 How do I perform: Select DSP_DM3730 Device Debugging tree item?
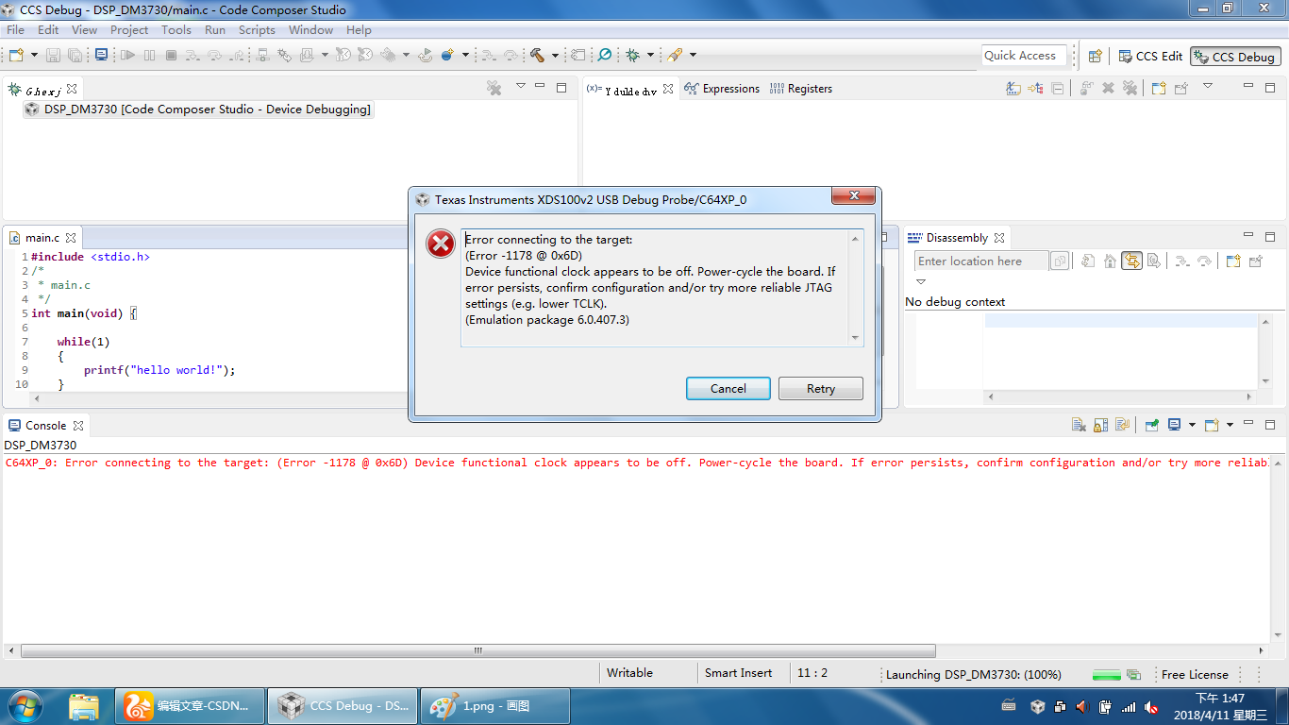point(197,110)
